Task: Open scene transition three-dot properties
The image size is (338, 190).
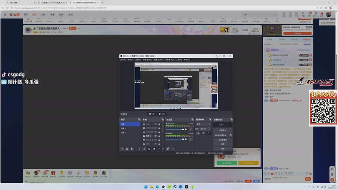Action: click(208, 133)
